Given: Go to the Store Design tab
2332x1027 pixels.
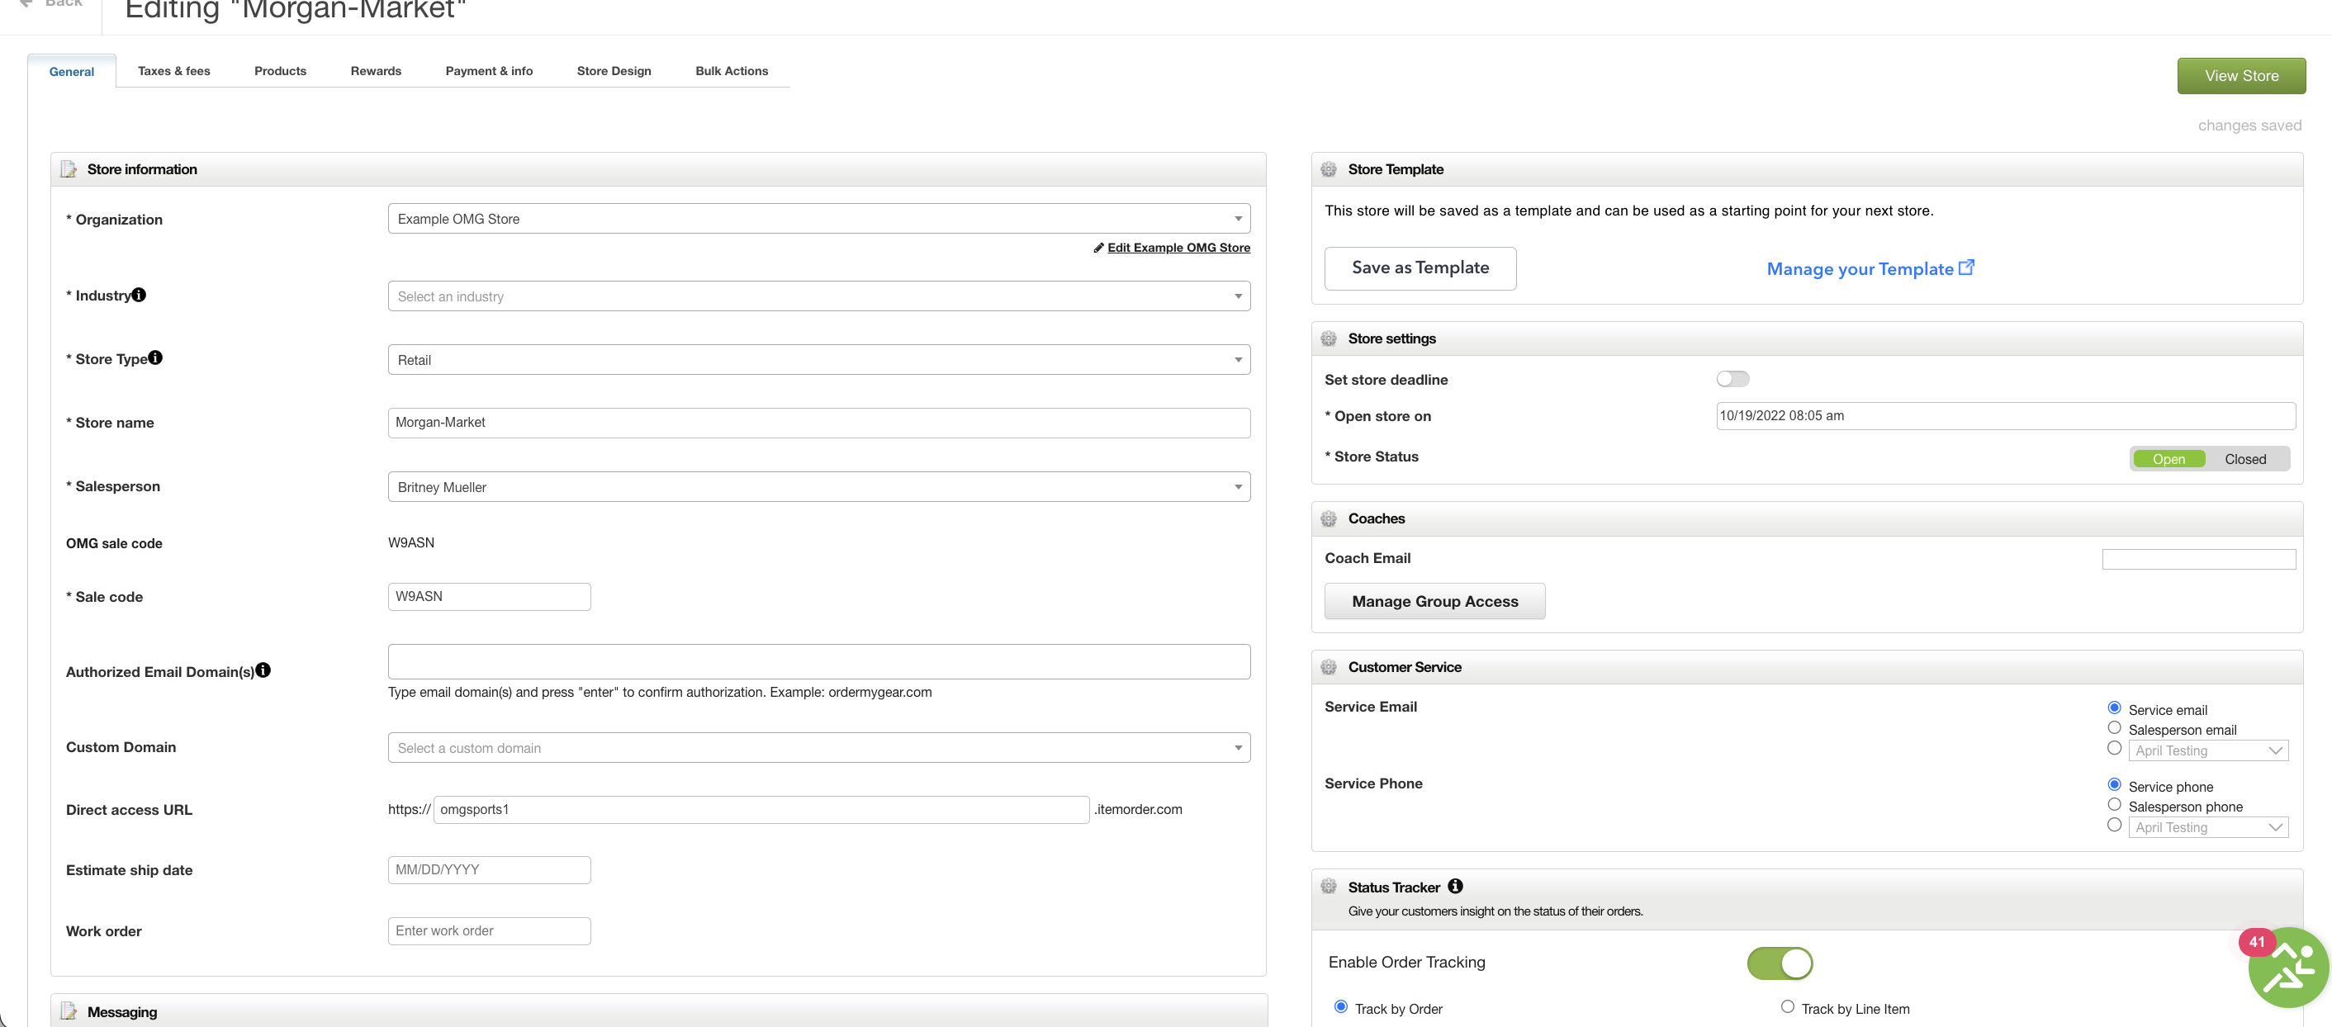Looking at the screenshot, I should click(614, 70).
